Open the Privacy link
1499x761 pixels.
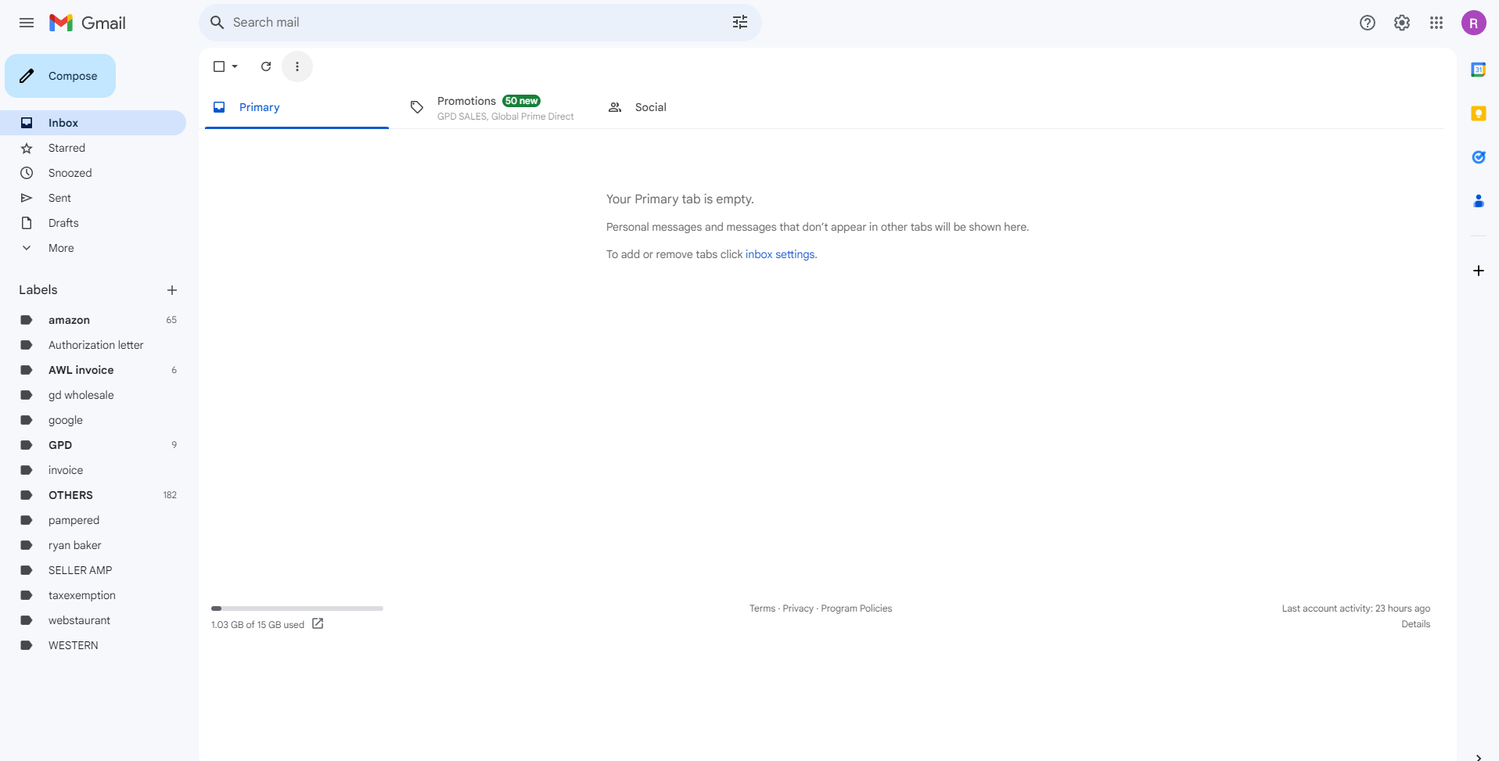[x=798, y=608]
